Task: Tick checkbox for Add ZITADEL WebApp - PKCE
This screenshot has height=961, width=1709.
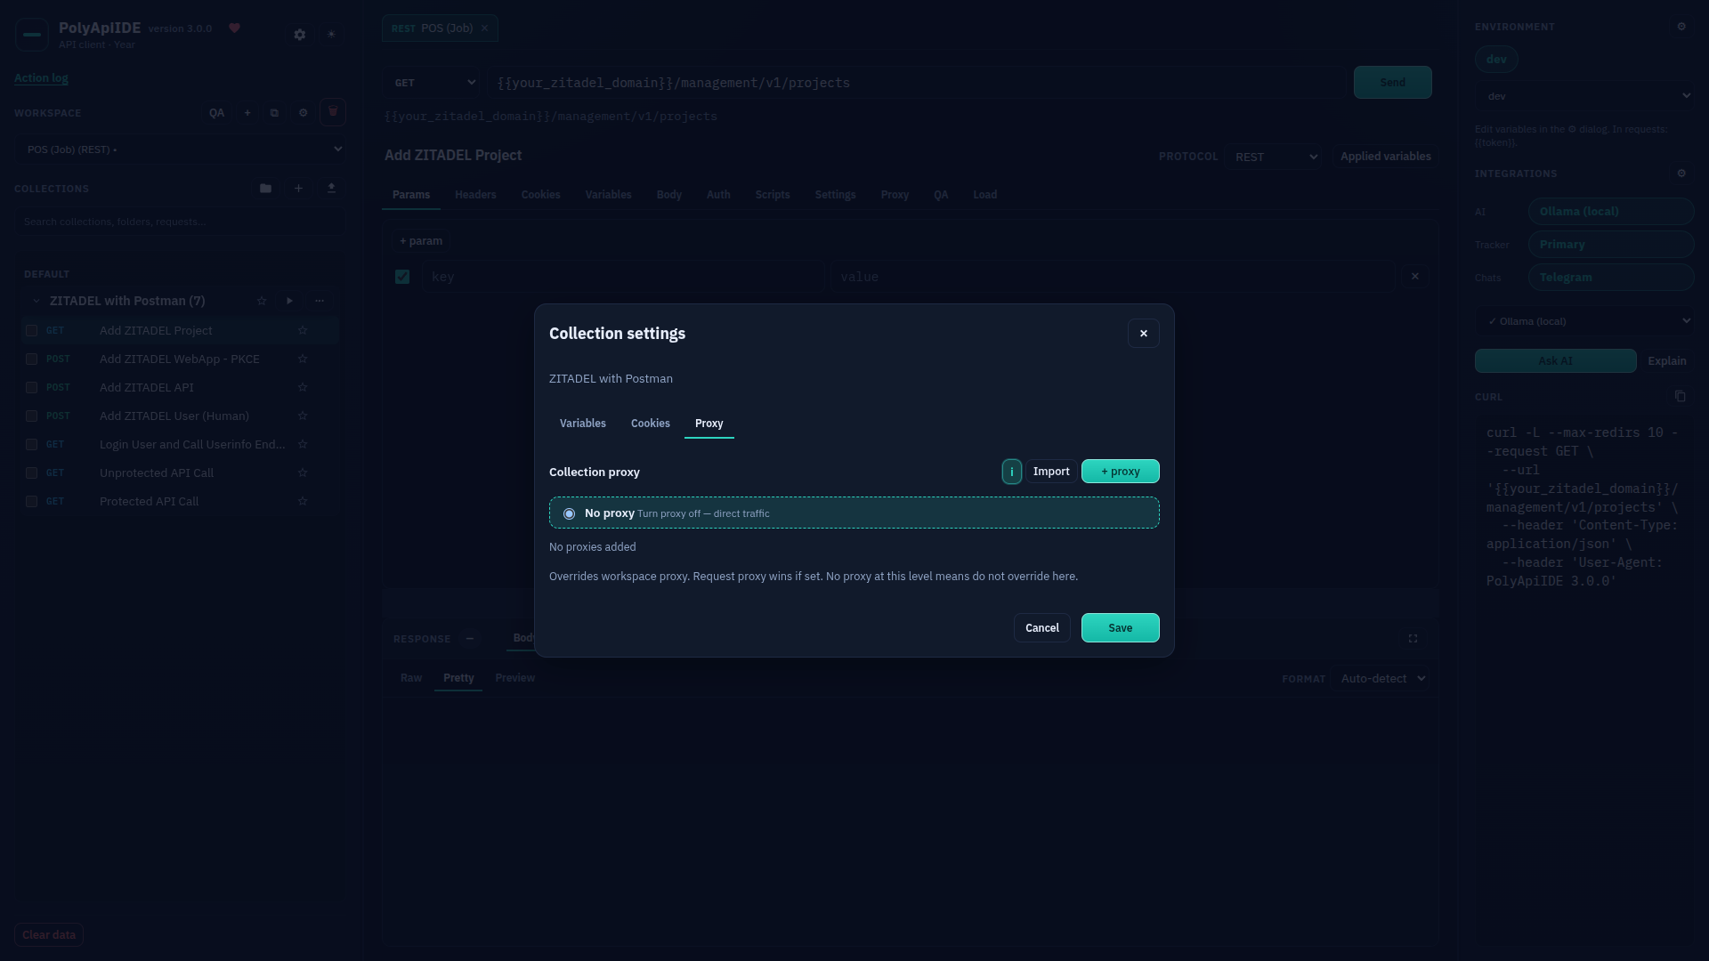Action: click(x=32, y=359)
